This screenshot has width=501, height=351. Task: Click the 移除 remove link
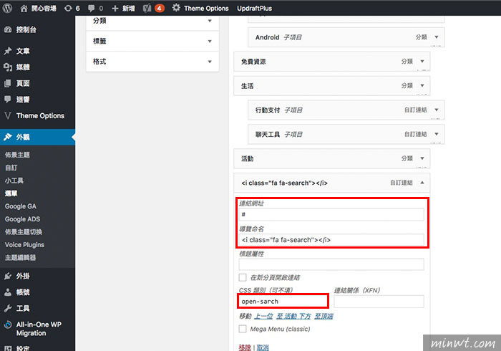[245, 347]
